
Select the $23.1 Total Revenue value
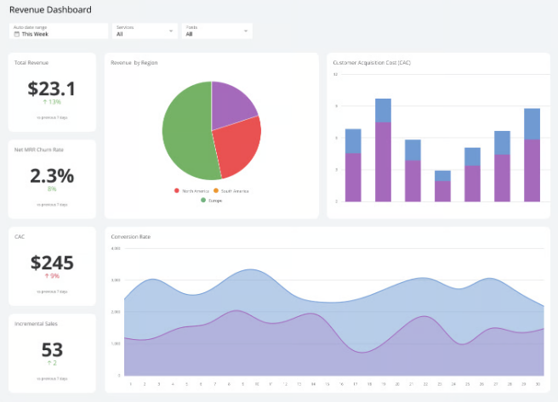tap(52, 88)
